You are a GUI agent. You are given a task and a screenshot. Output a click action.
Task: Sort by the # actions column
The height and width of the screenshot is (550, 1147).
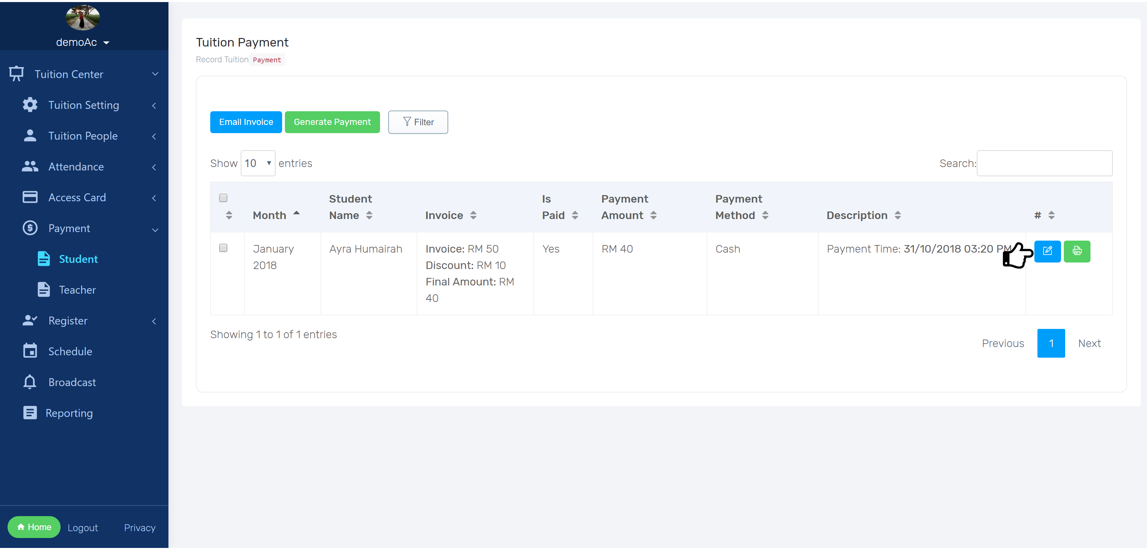coord(1051,215)
